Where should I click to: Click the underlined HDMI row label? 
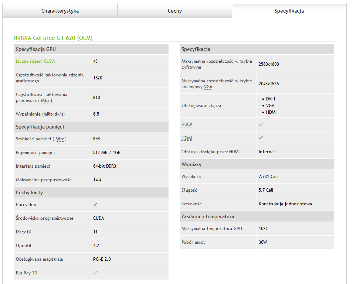coord(187,138)
